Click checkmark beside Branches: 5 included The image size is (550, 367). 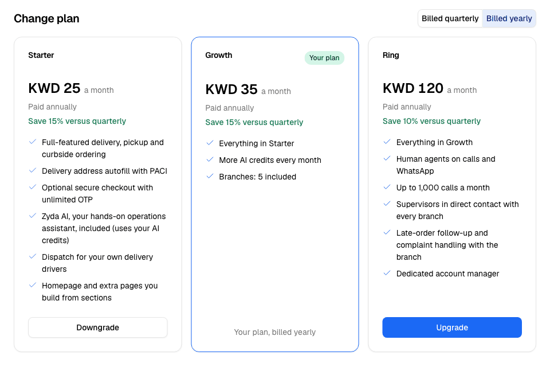click(x=210, y=176)
